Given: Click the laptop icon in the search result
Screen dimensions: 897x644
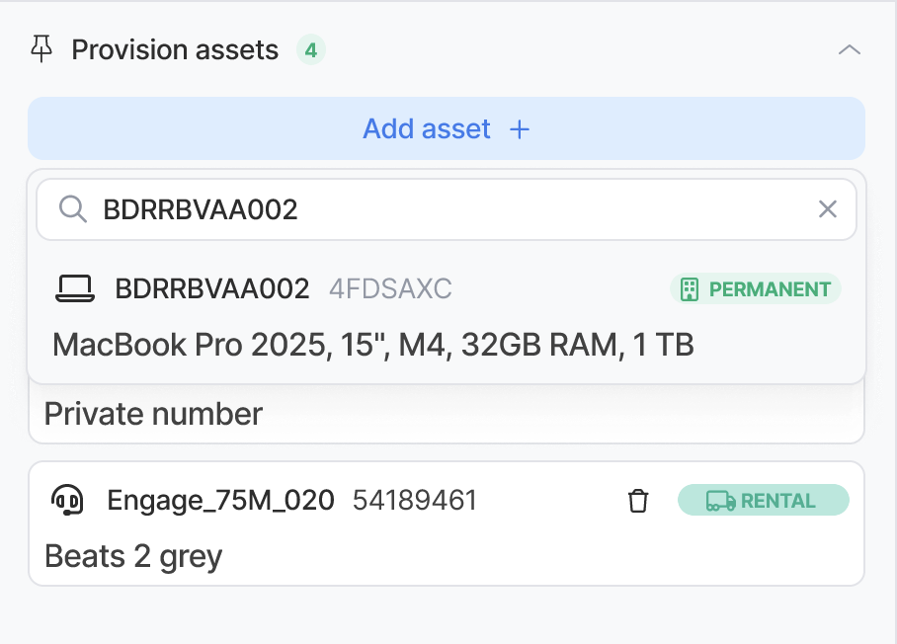Looking at the screenshot, I should point(74,289).
